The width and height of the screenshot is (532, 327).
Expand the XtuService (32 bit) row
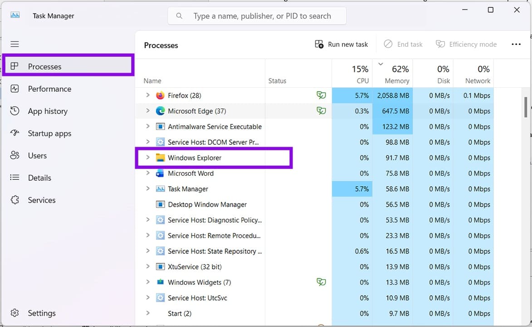pos(147,267)
